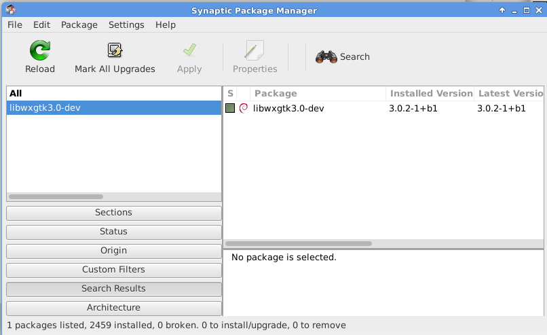
Task: Open the Help menu
Action: (166, 24)
